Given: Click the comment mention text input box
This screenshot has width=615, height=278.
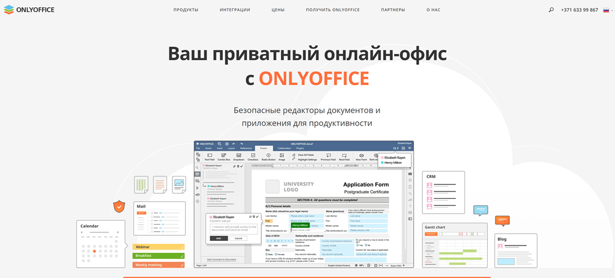Looking at the screenshot, I should 234,229.
